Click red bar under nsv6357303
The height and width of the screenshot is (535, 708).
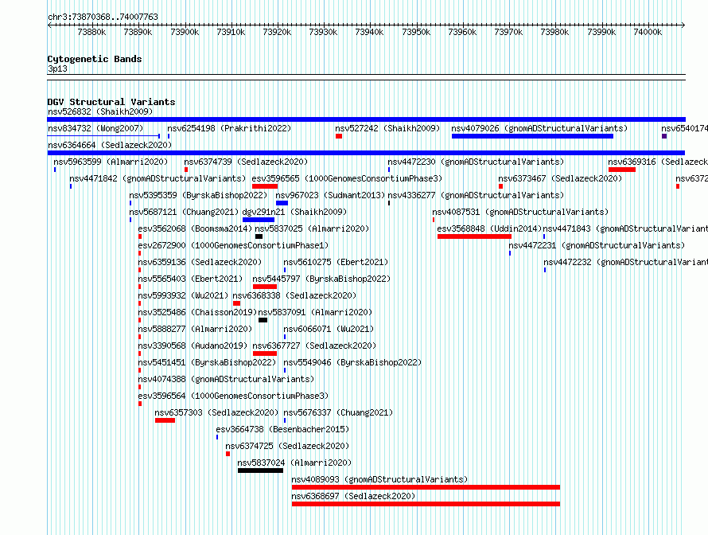click(165, 420)
